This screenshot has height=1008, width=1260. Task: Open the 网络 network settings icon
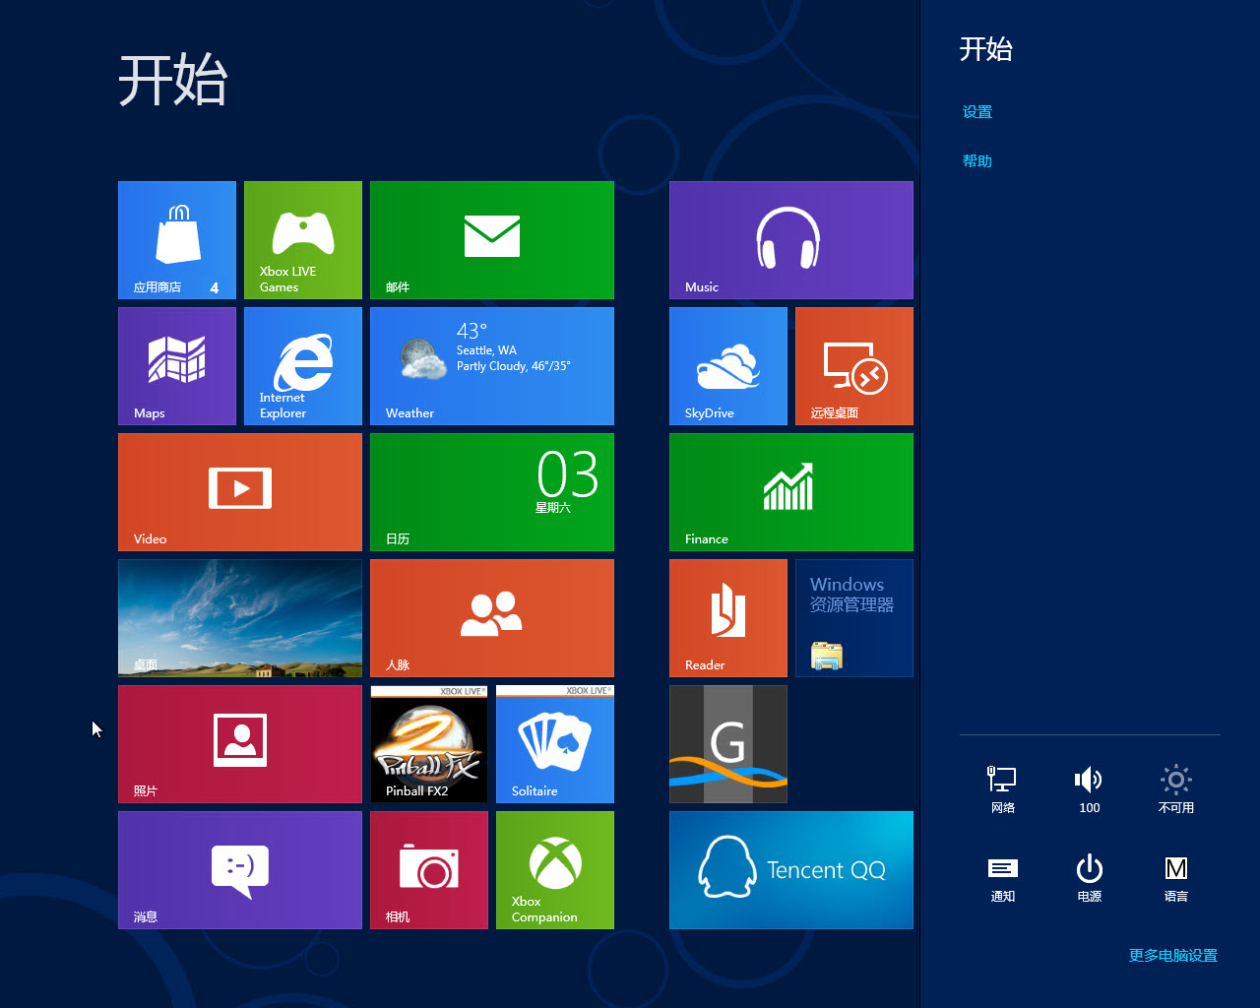click(1002, 789)
